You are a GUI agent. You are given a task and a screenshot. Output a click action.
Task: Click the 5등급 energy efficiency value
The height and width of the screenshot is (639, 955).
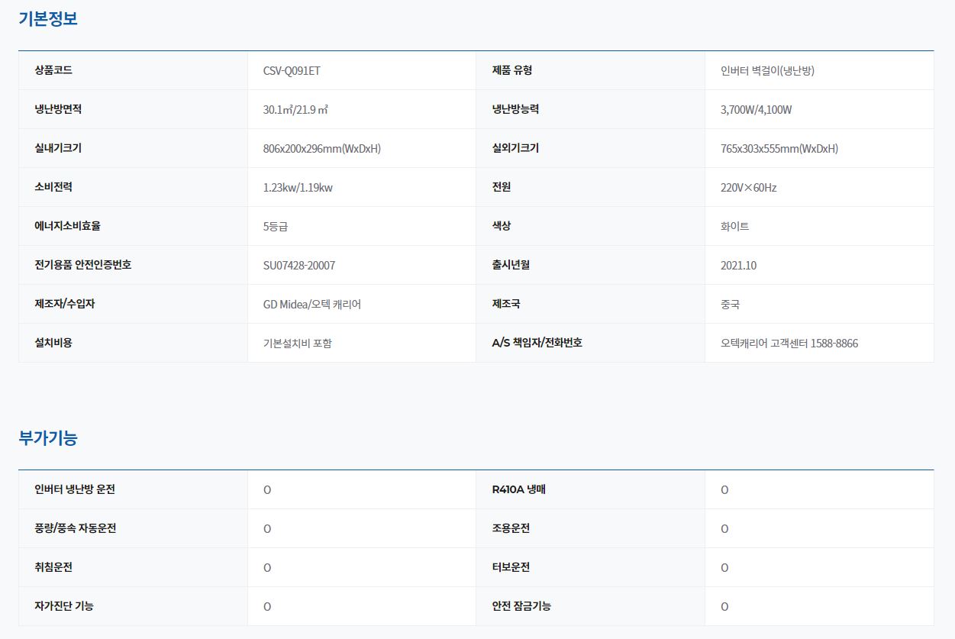pyautogui.click(x=276, y=227)
